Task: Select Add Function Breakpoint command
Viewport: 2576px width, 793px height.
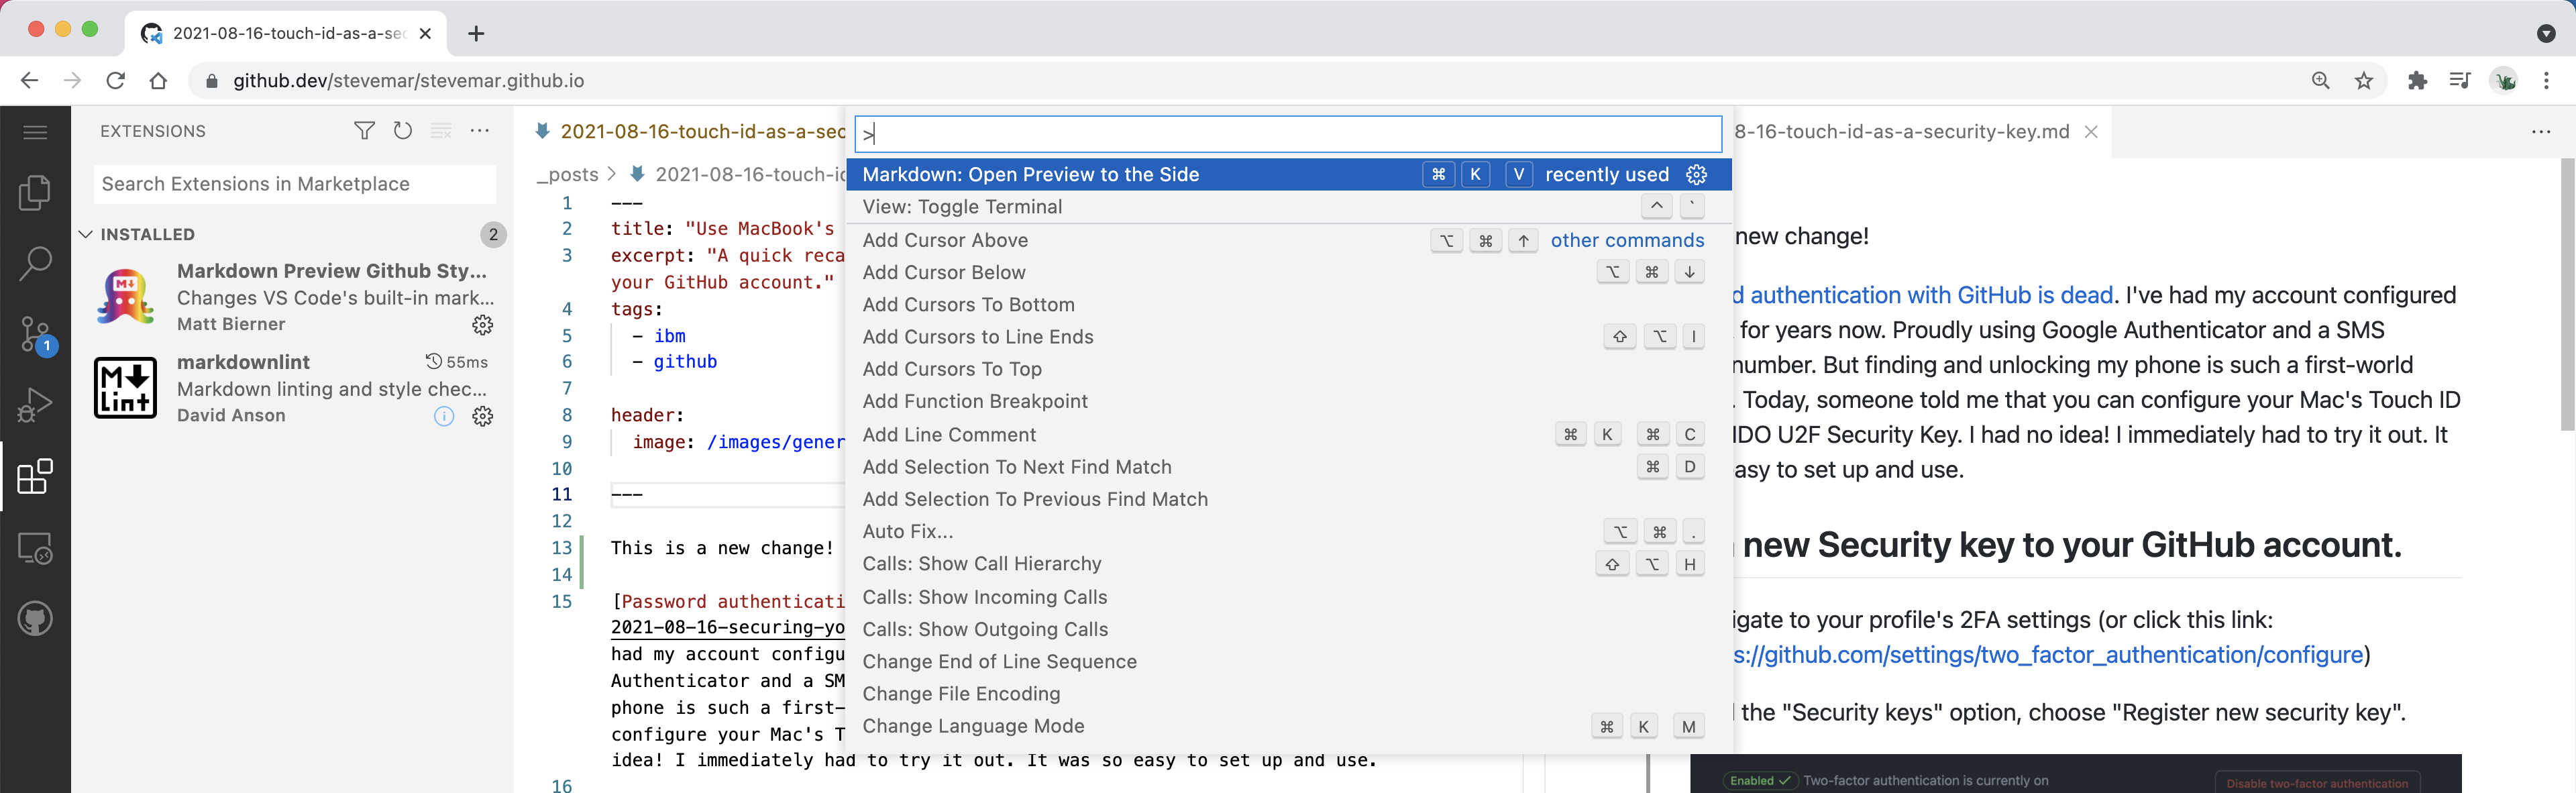Action: [x=1289, y=401]
